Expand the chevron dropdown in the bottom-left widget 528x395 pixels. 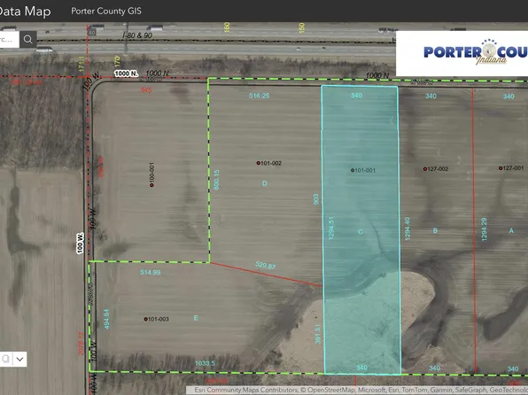click(x=19, y=359)
